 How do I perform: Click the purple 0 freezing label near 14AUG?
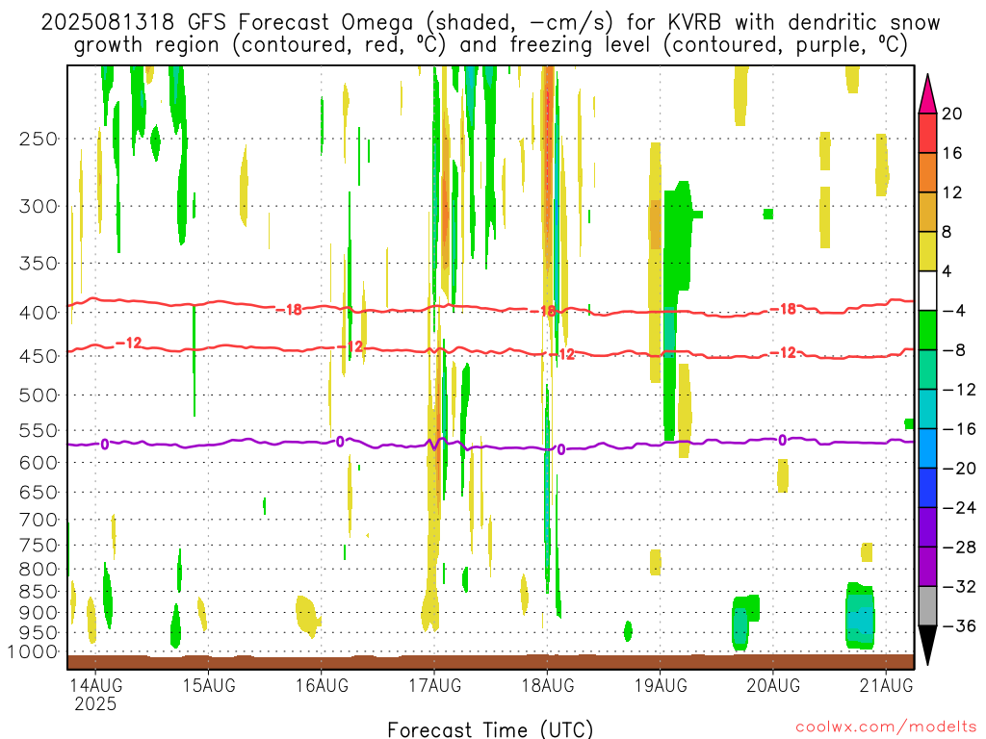tap(104, 445)
